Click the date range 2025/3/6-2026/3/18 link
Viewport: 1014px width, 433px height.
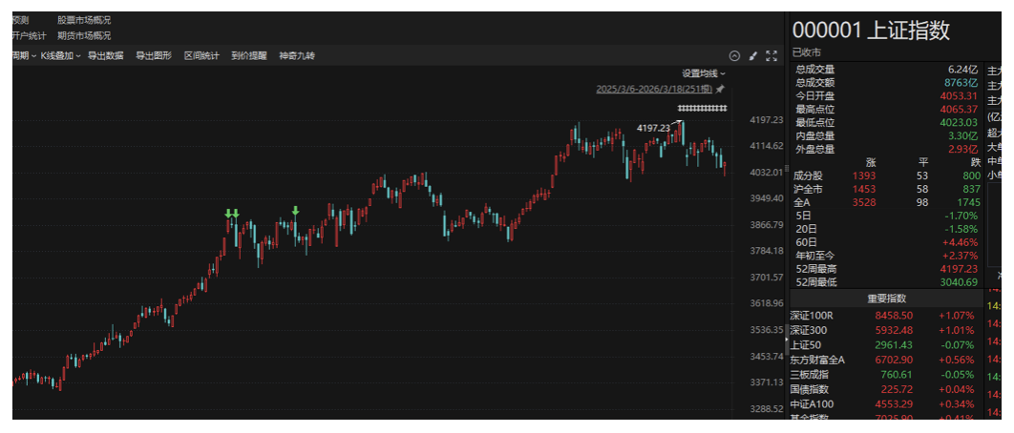tap(654, 89)
